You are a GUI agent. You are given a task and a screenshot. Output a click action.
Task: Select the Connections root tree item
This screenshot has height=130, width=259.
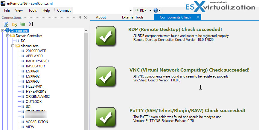(19, 31)
